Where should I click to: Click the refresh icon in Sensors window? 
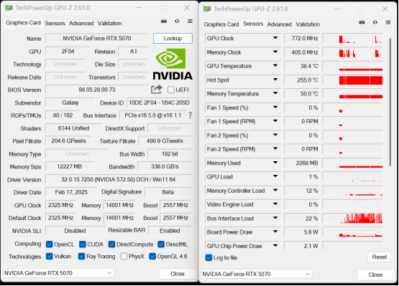[x=375, y=22]
